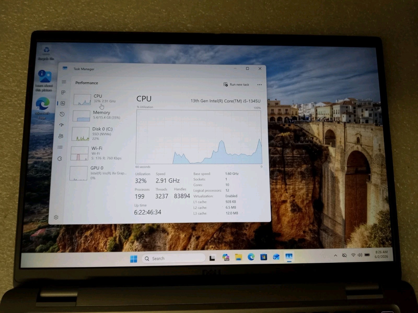This screenshot has width=418, height=313.
Task: Open the Users sidebar icon
Action: tap(61, 136)
